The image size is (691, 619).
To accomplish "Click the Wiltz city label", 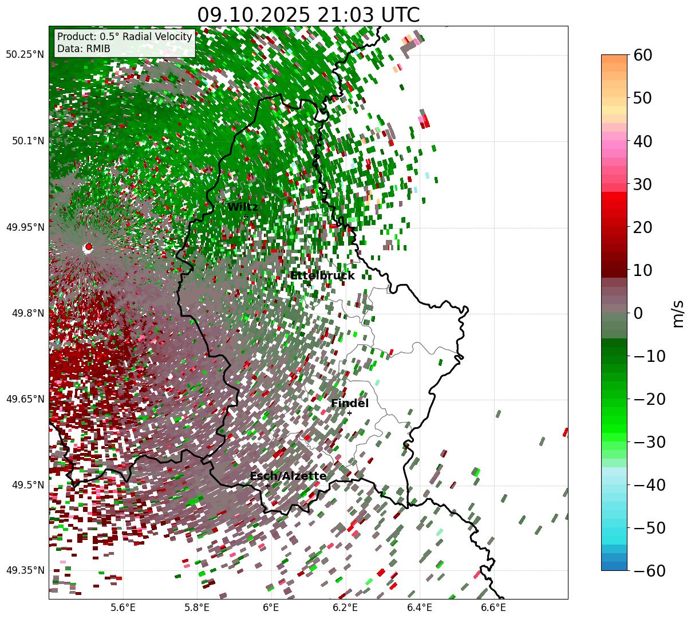I will click(x=243, y=207).
